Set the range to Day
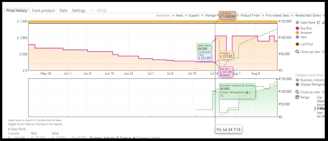 (x=320, y=98)
